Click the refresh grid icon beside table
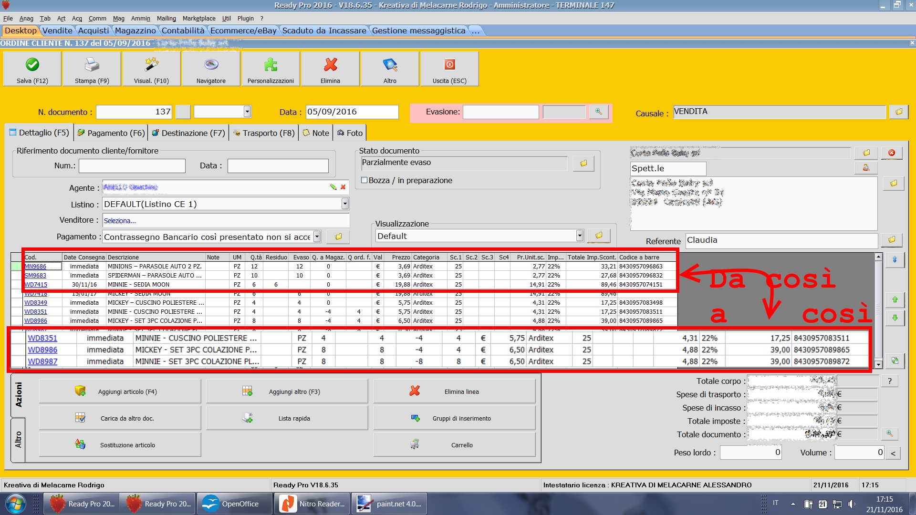This screenshot has height=515, width=916. (x=895, y=361)
